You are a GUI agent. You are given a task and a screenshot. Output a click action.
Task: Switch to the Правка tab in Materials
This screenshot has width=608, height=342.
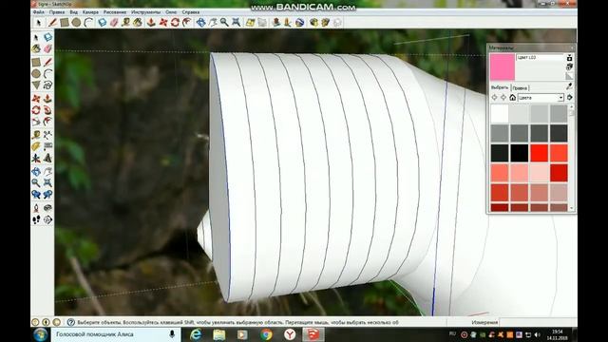coord(520,88)
